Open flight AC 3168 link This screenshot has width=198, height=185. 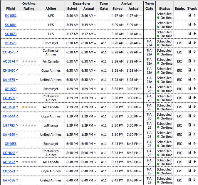[9, 107]
